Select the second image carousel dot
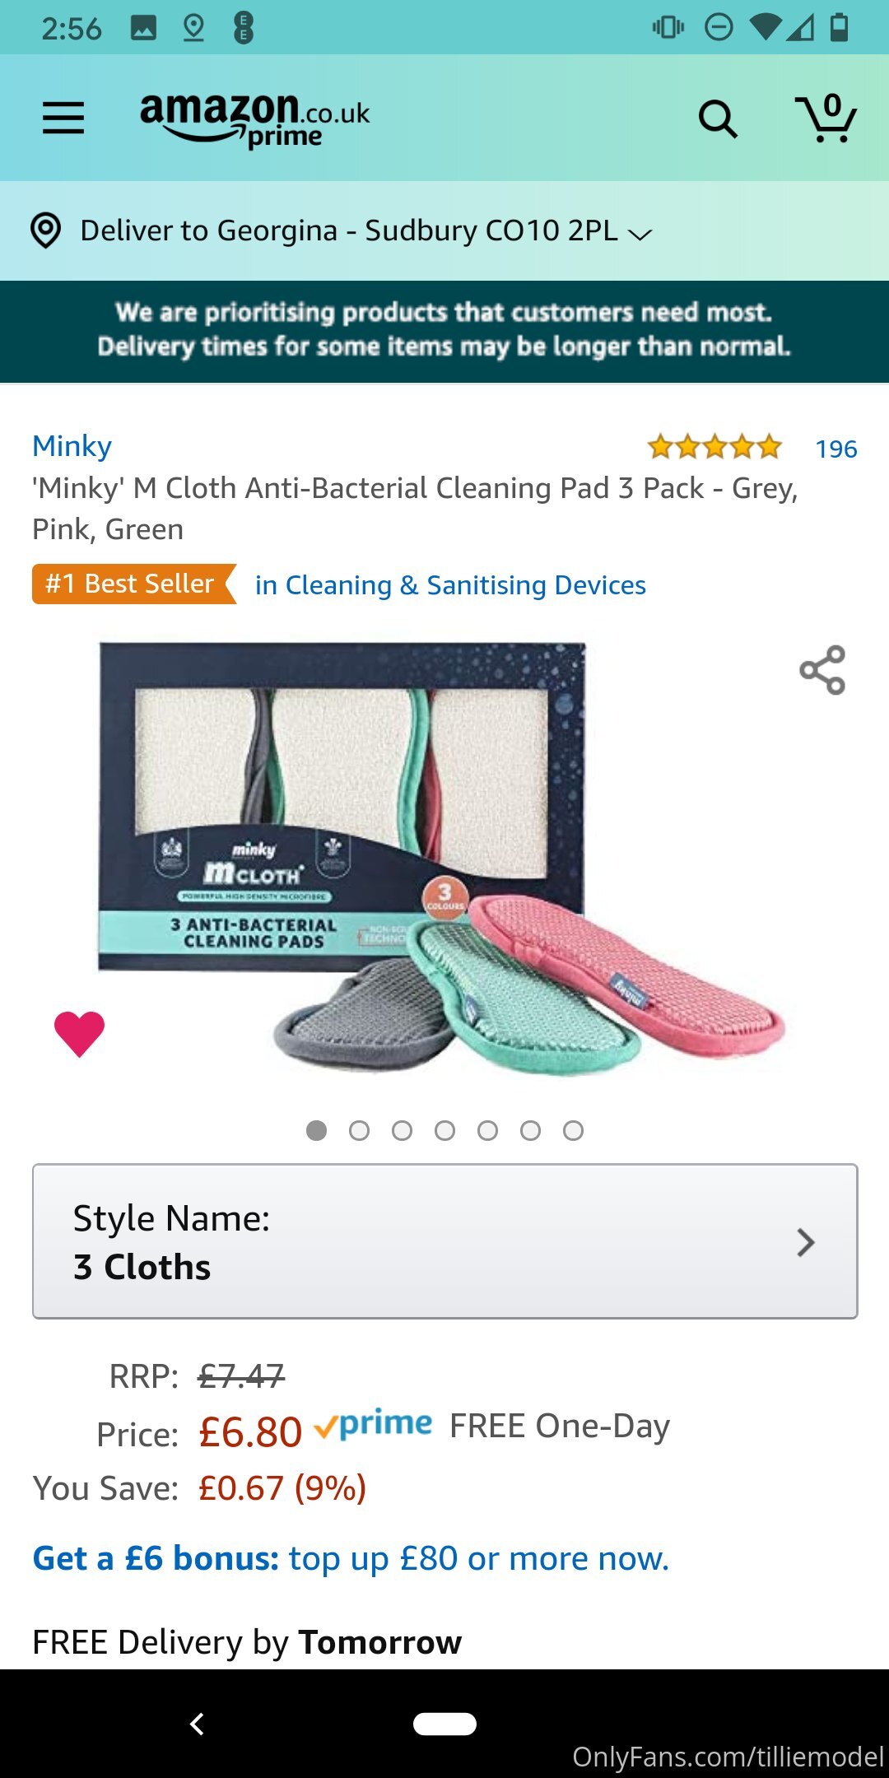Screen dimensions: 889x1778 tap(359, 1130)
